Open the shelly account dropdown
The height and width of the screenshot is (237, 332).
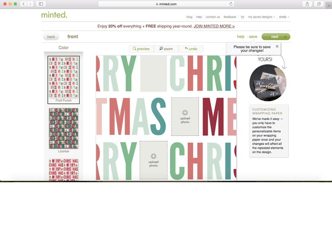point(284,17)
